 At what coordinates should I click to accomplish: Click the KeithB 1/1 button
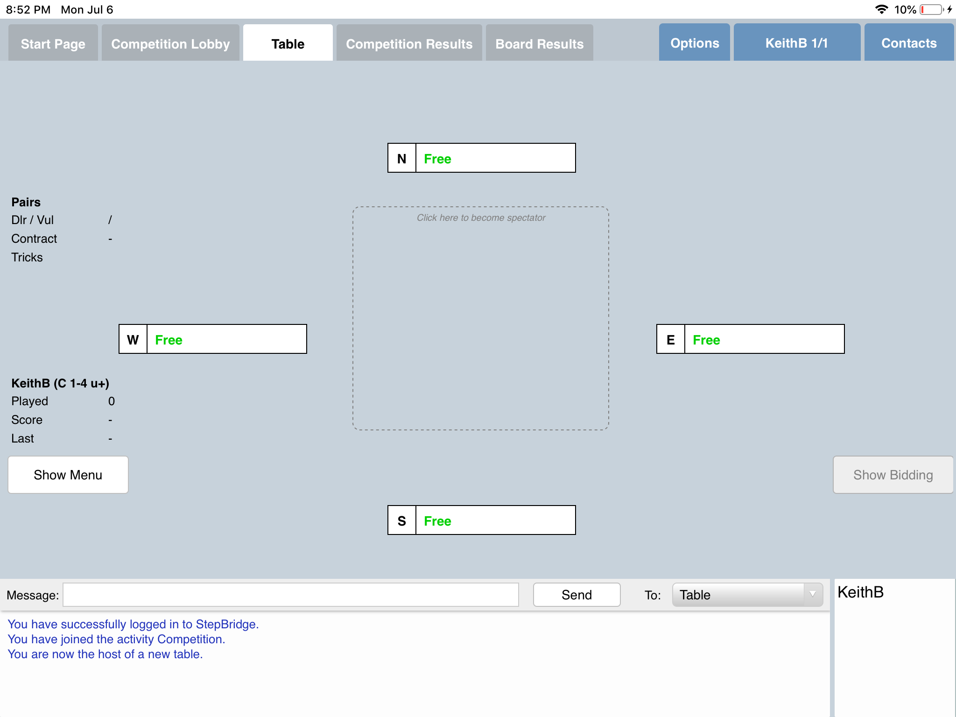coord(796,43)
